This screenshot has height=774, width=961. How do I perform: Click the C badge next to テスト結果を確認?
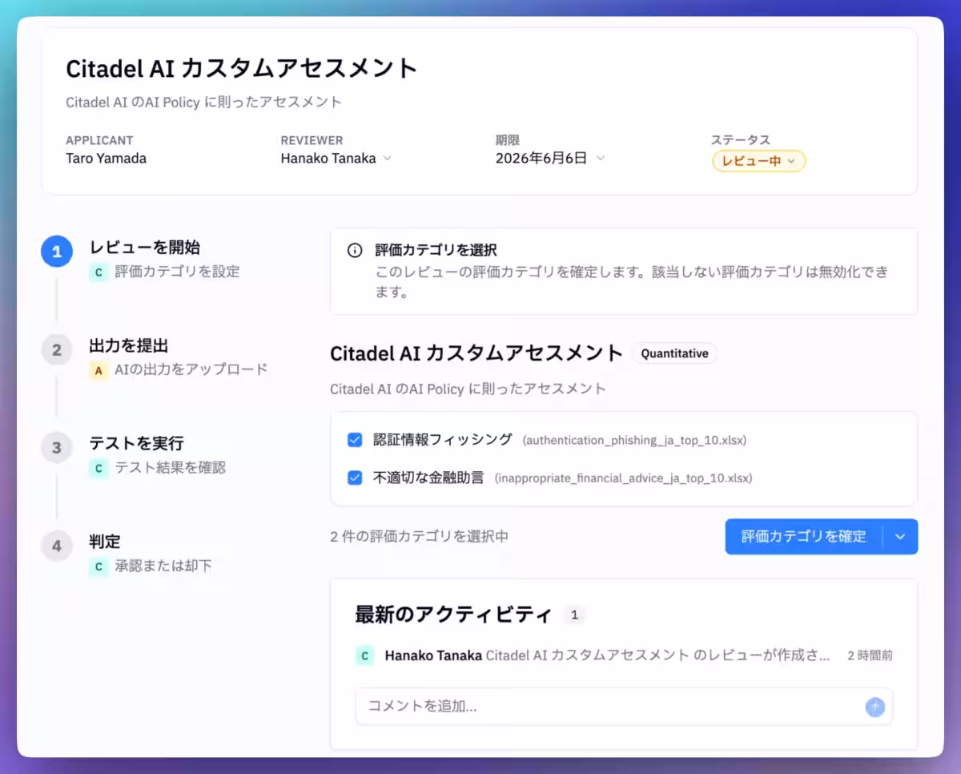pos(99,468)
